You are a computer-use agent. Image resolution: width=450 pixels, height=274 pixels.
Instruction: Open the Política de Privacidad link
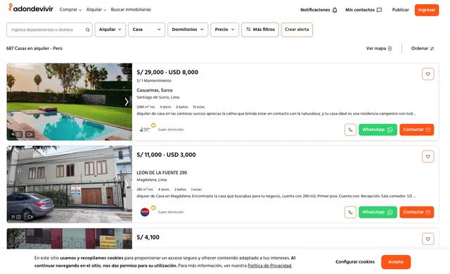tap(270, 266)
